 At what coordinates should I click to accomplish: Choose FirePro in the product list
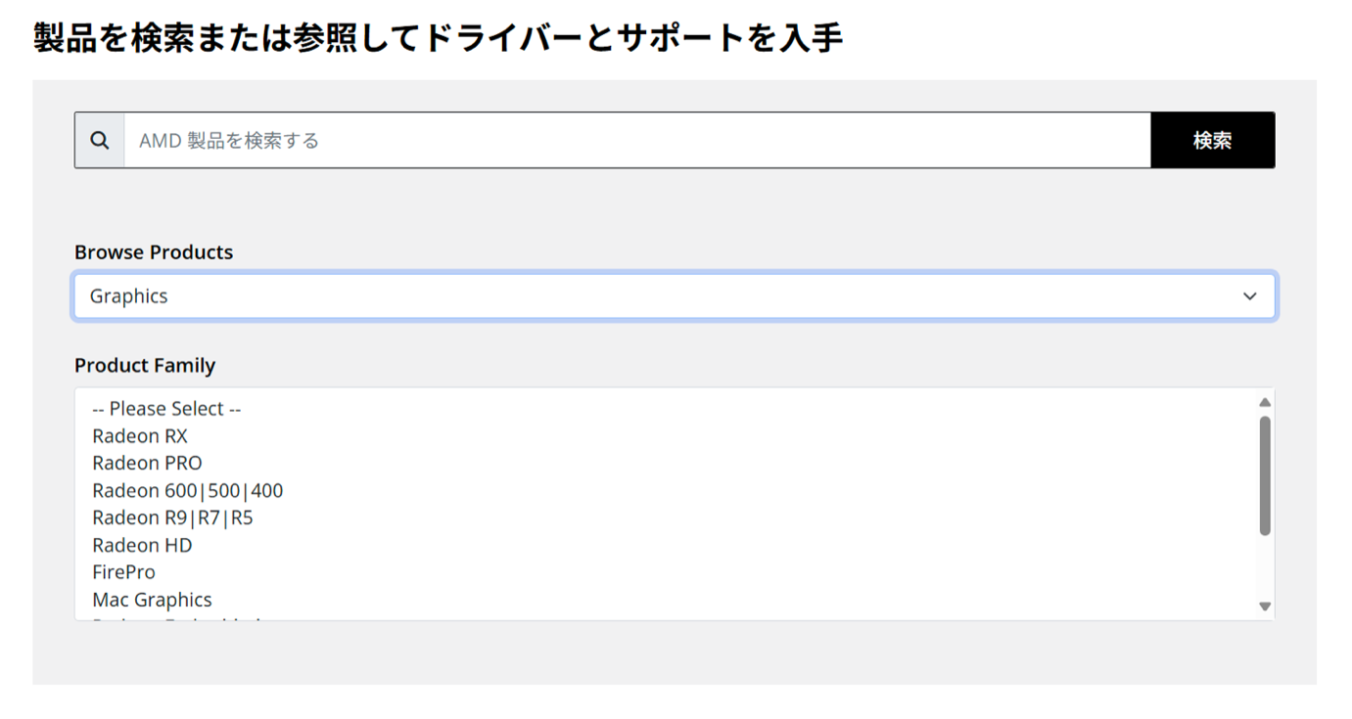[x=123, y=572]
